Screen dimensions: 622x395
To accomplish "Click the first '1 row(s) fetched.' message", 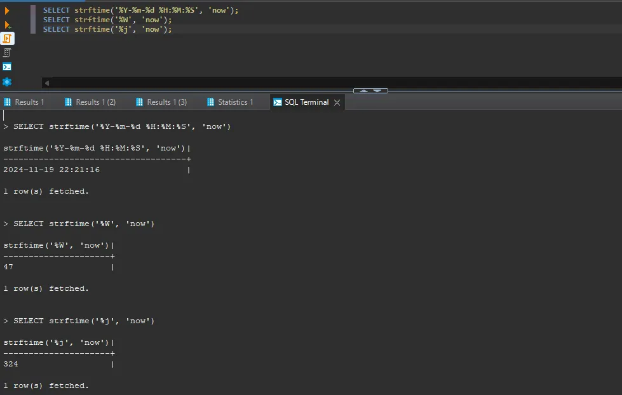I will [46, 192].
